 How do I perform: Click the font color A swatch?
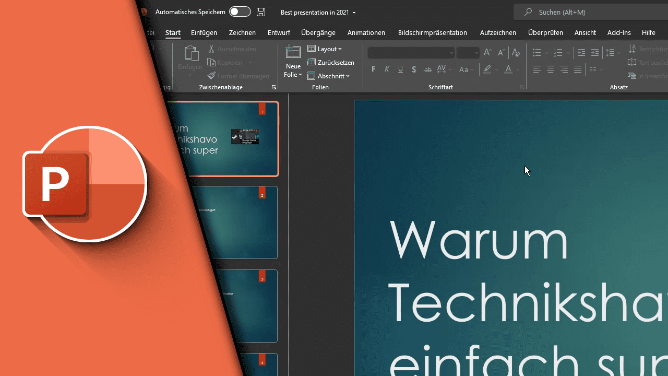pos(509,69)
